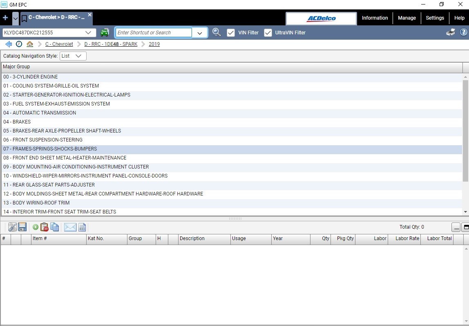Open the blue question mark help icon
Image resolution: width=469 pixels, height=326 pixels.
(463, 32)
